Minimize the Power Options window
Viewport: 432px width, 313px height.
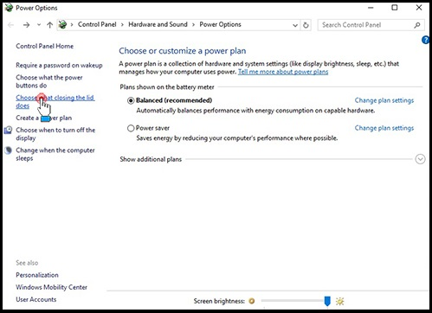tap(371, 8)
